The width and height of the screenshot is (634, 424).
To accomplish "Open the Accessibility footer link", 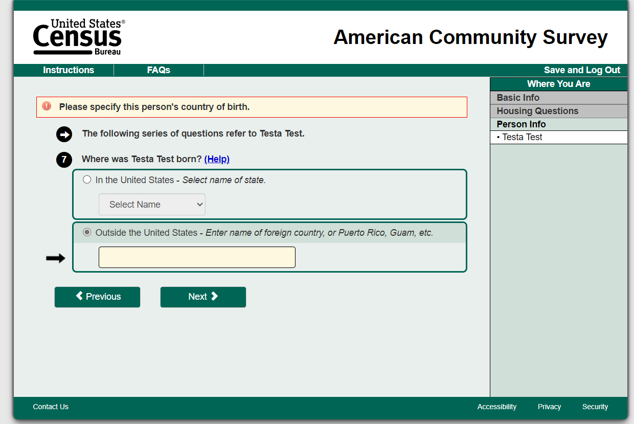I will click(x=496, y=407).
